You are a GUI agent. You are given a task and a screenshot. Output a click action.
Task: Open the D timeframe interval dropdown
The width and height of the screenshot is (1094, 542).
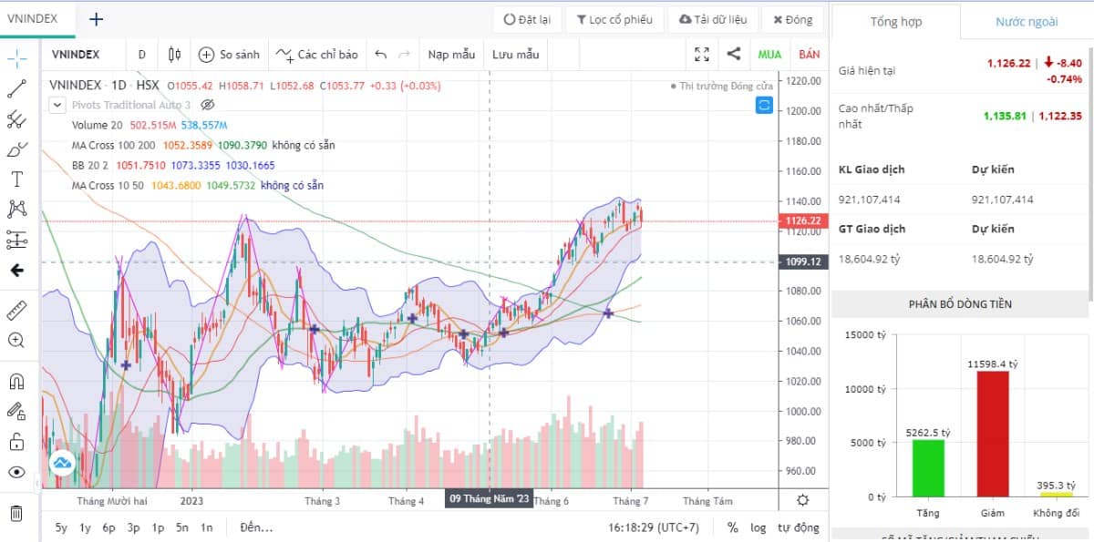point(141,55)
